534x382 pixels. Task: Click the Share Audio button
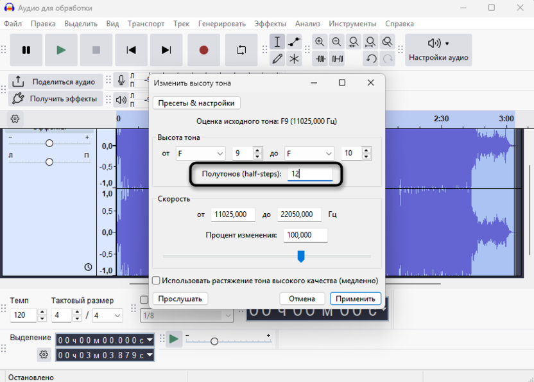(x=55, y=82)
